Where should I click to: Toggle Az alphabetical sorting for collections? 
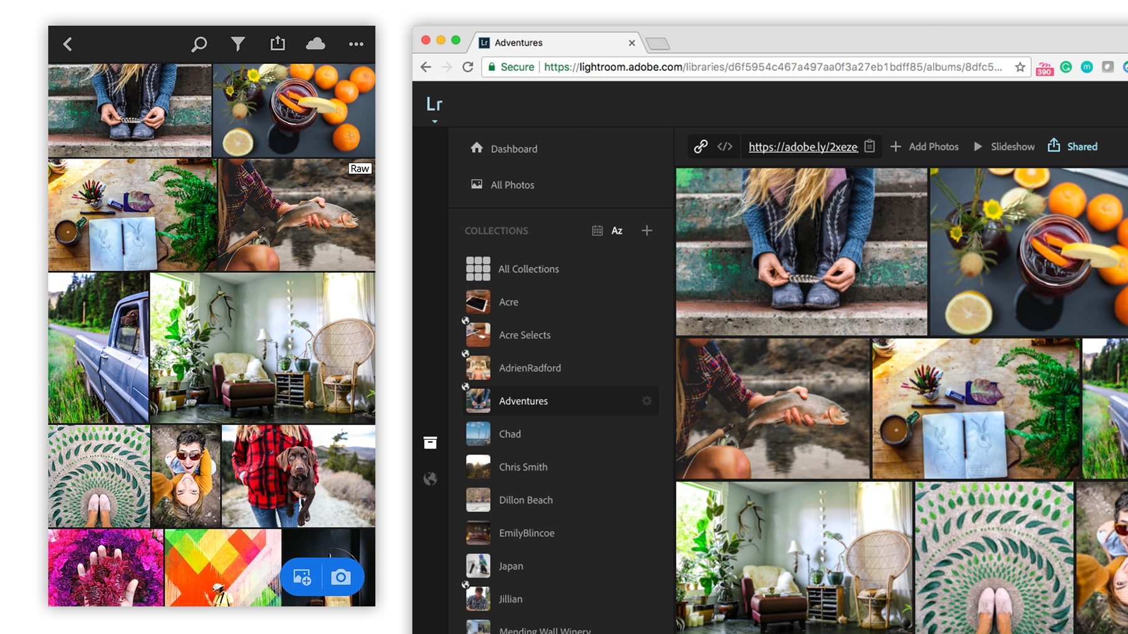617,231
